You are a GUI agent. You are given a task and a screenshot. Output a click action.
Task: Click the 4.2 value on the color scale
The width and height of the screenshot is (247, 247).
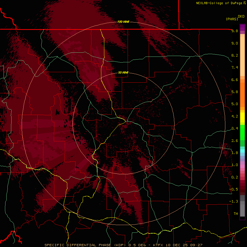click(235, 116)
